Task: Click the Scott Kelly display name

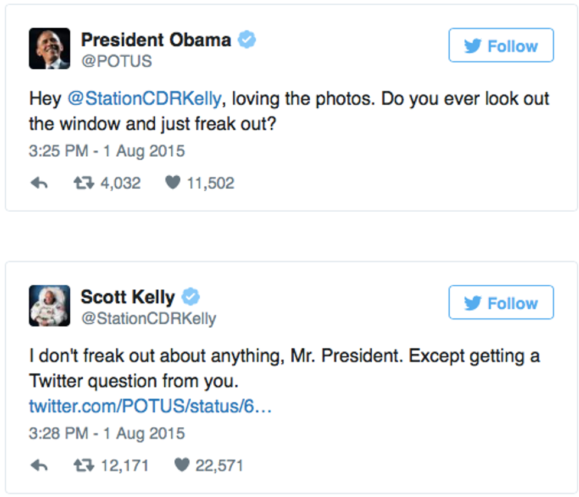Action: coord(128,297)
